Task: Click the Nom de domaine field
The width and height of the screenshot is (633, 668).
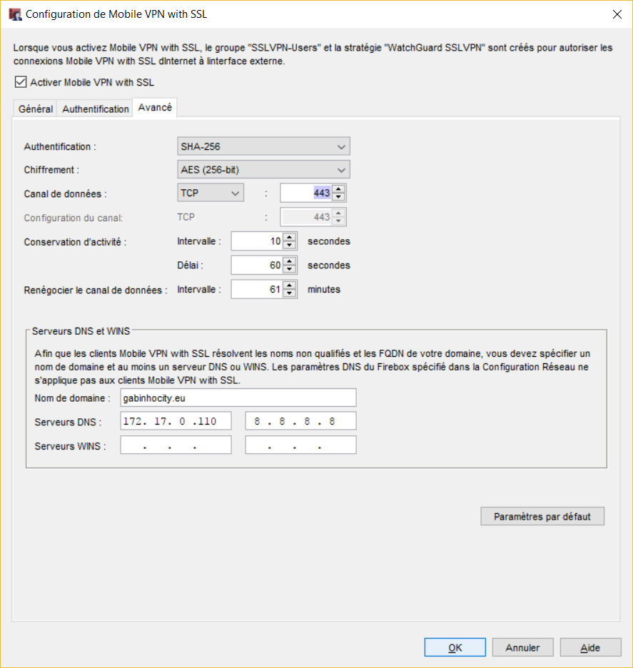Action: [238, 398]
